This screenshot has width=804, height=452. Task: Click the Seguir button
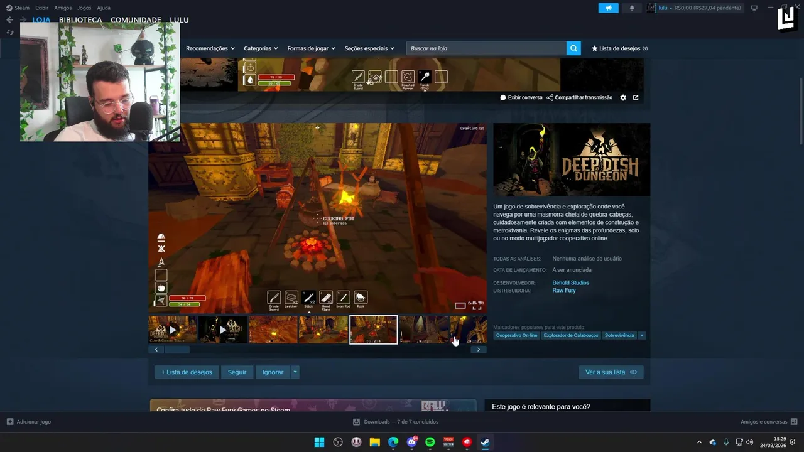pos(237,372)
